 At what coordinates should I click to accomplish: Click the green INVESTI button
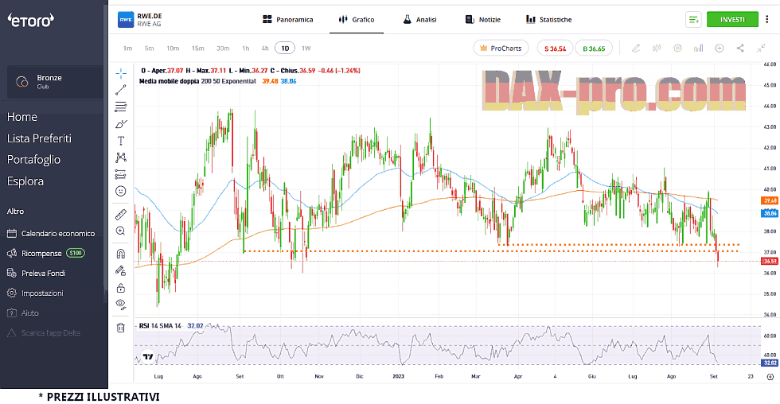coord(732,19)
